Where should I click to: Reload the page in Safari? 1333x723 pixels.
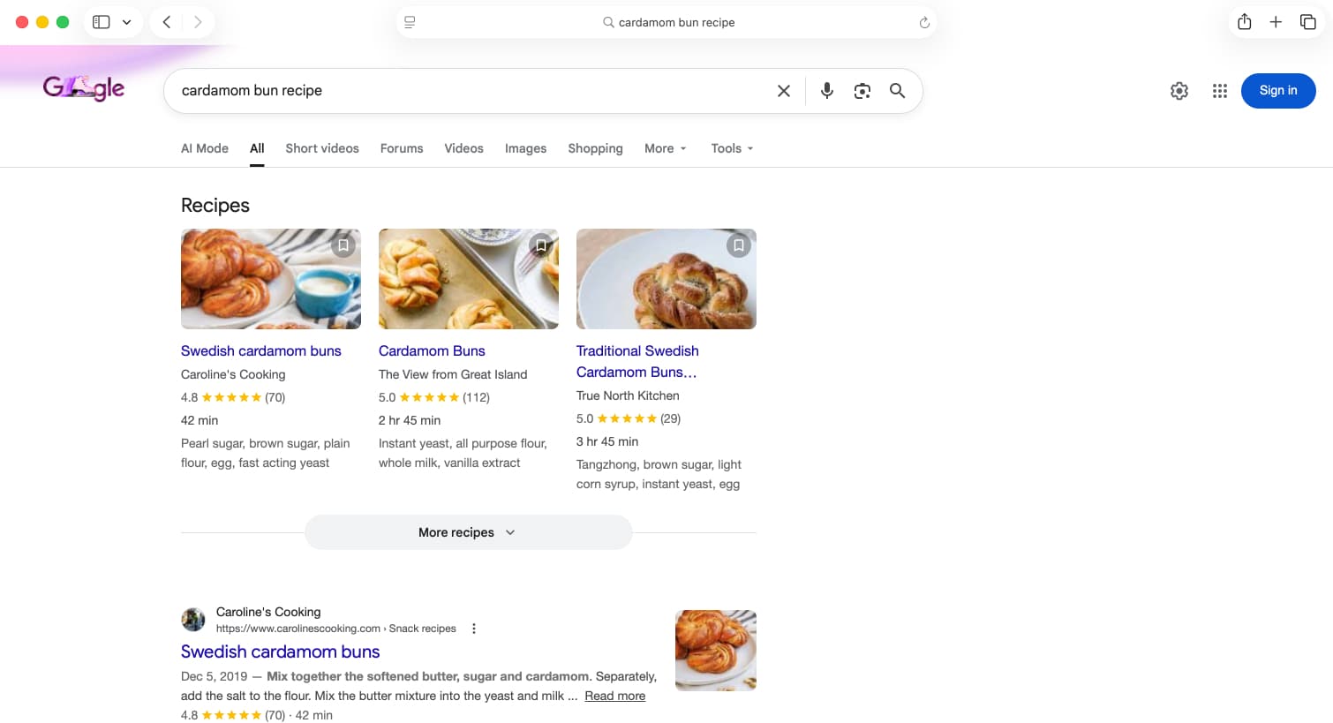pos(923,22)
